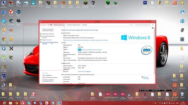Click Change settings link near computer name

(146, 78)
